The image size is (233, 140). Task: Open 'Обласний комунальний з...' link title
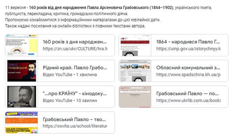pyautogui.click(x=188, y=68)
